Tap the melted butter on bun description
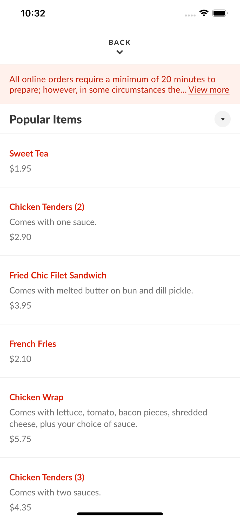Image resolution: width=240 pixels, height=520 pixels. 101,290
